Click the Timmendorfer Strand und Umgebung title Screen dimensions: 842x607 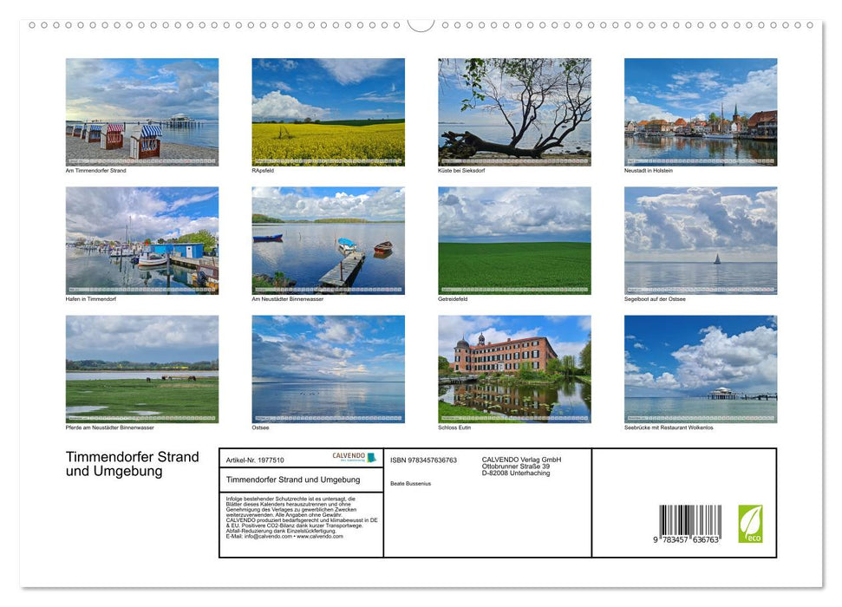tap(132, 465)
